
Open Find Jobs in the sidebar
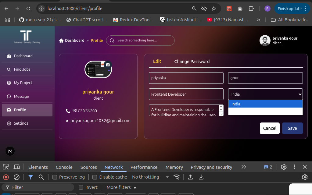click(x=22, y=69)
